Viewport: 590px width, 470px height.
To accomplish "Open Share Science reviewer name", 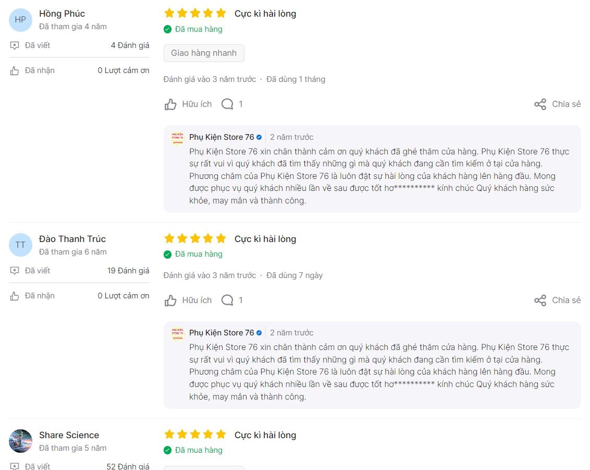I will [x=69, y=435].
